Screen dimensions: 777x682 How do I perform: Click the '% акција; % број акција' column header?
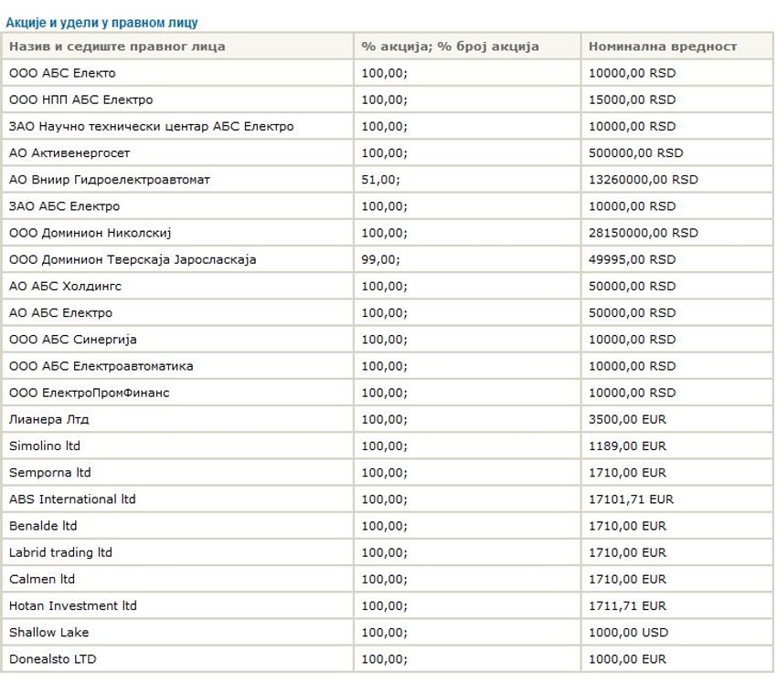tap(450, 47)
